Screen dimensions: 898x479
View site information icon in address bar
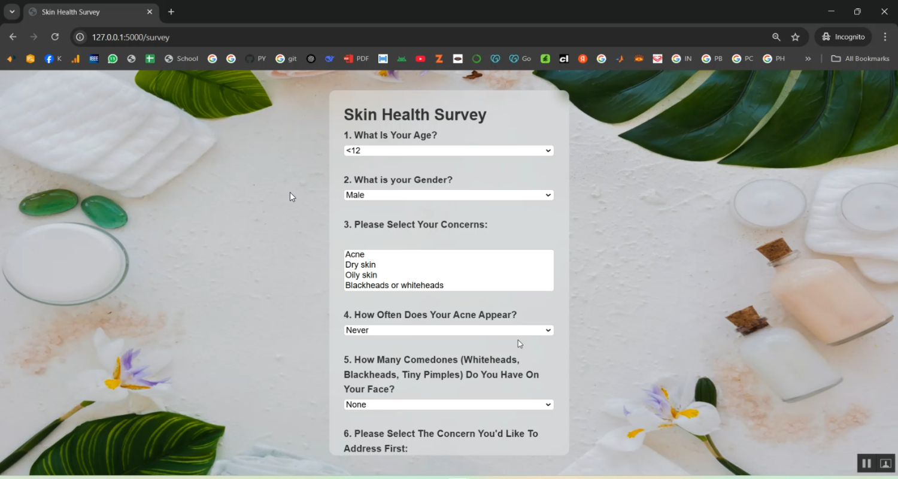(x=80, y=37)
